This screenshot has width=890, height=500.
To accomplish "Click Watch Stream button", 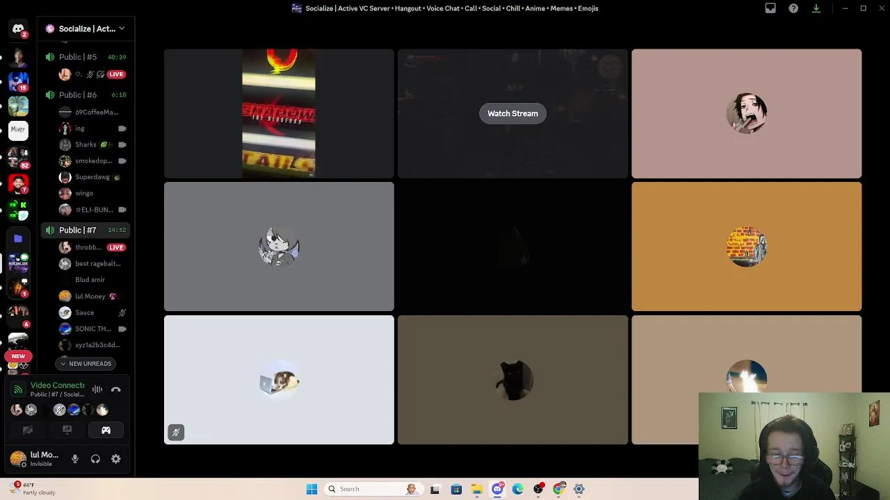I will [x=512, y=113].
